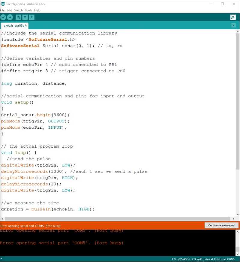Image resolution: width=240 pixels, height=262 pixels.
Task: Click '// the actual program loop' comment
Action: (37, 146)
